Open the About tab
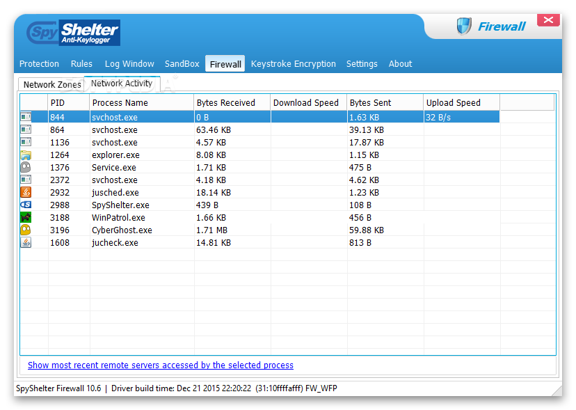 tap(401, 63)
